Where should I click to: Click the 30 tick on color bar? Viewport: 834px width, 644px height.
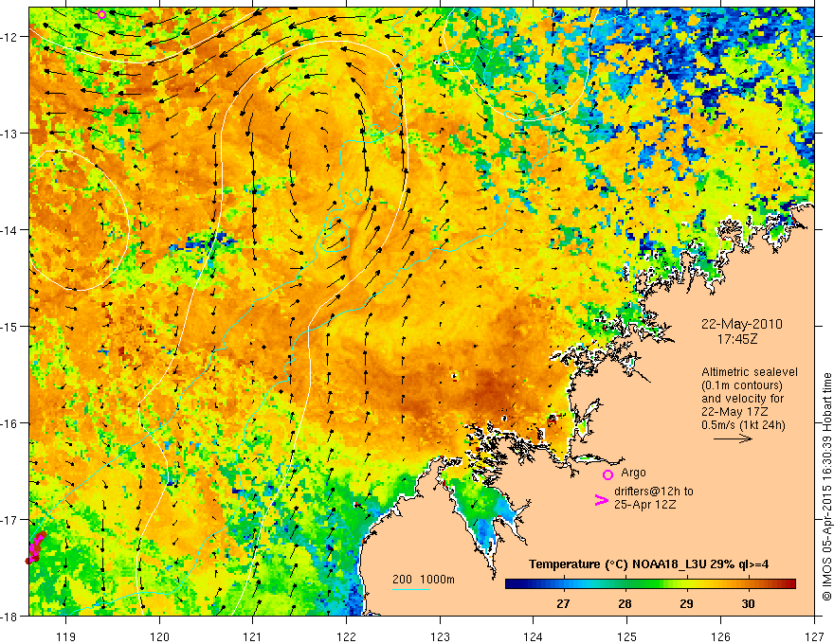tap(749, 603)
